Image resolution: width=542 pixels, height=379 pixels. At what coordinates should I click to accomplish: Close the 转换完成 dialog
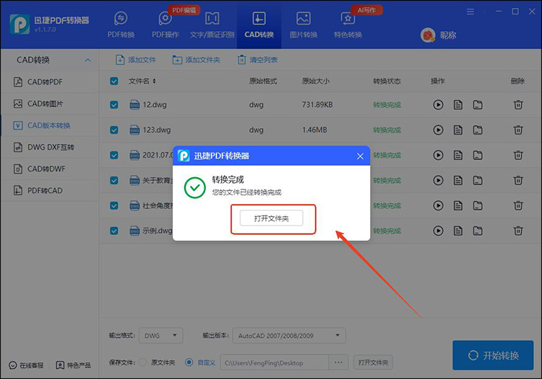(360, 156)
